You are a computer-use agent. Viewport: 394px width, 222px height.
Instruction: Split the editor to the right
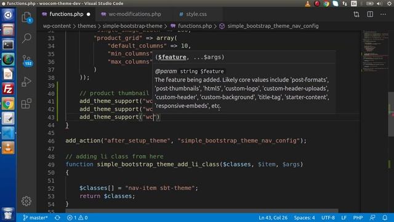(370, 14)
